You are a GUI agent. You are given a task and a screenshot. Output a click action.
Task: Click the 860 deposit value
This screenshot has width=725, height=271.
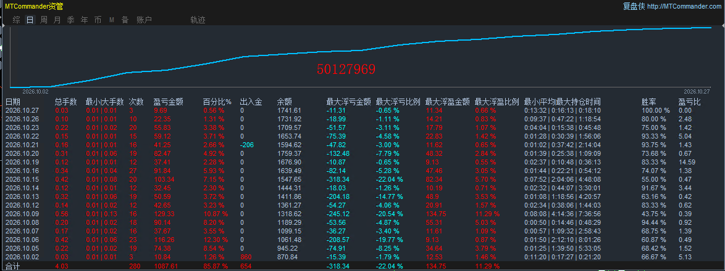click(x=246, y=257)
